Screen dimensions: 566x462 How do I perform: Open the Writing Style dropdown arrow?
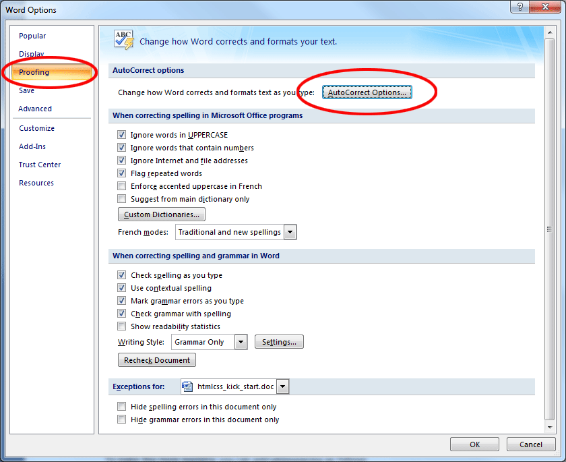(241, 342)
